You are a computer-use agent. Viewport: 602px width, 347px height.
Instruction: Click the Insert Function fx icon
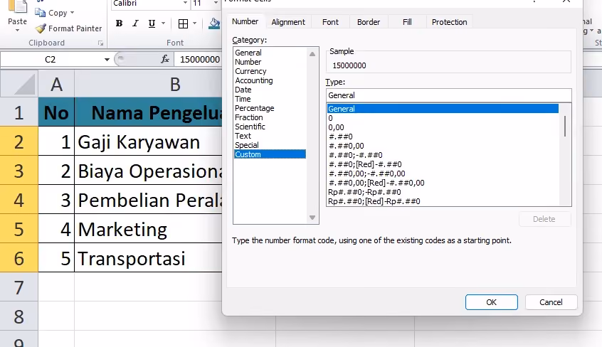point(165,59)
